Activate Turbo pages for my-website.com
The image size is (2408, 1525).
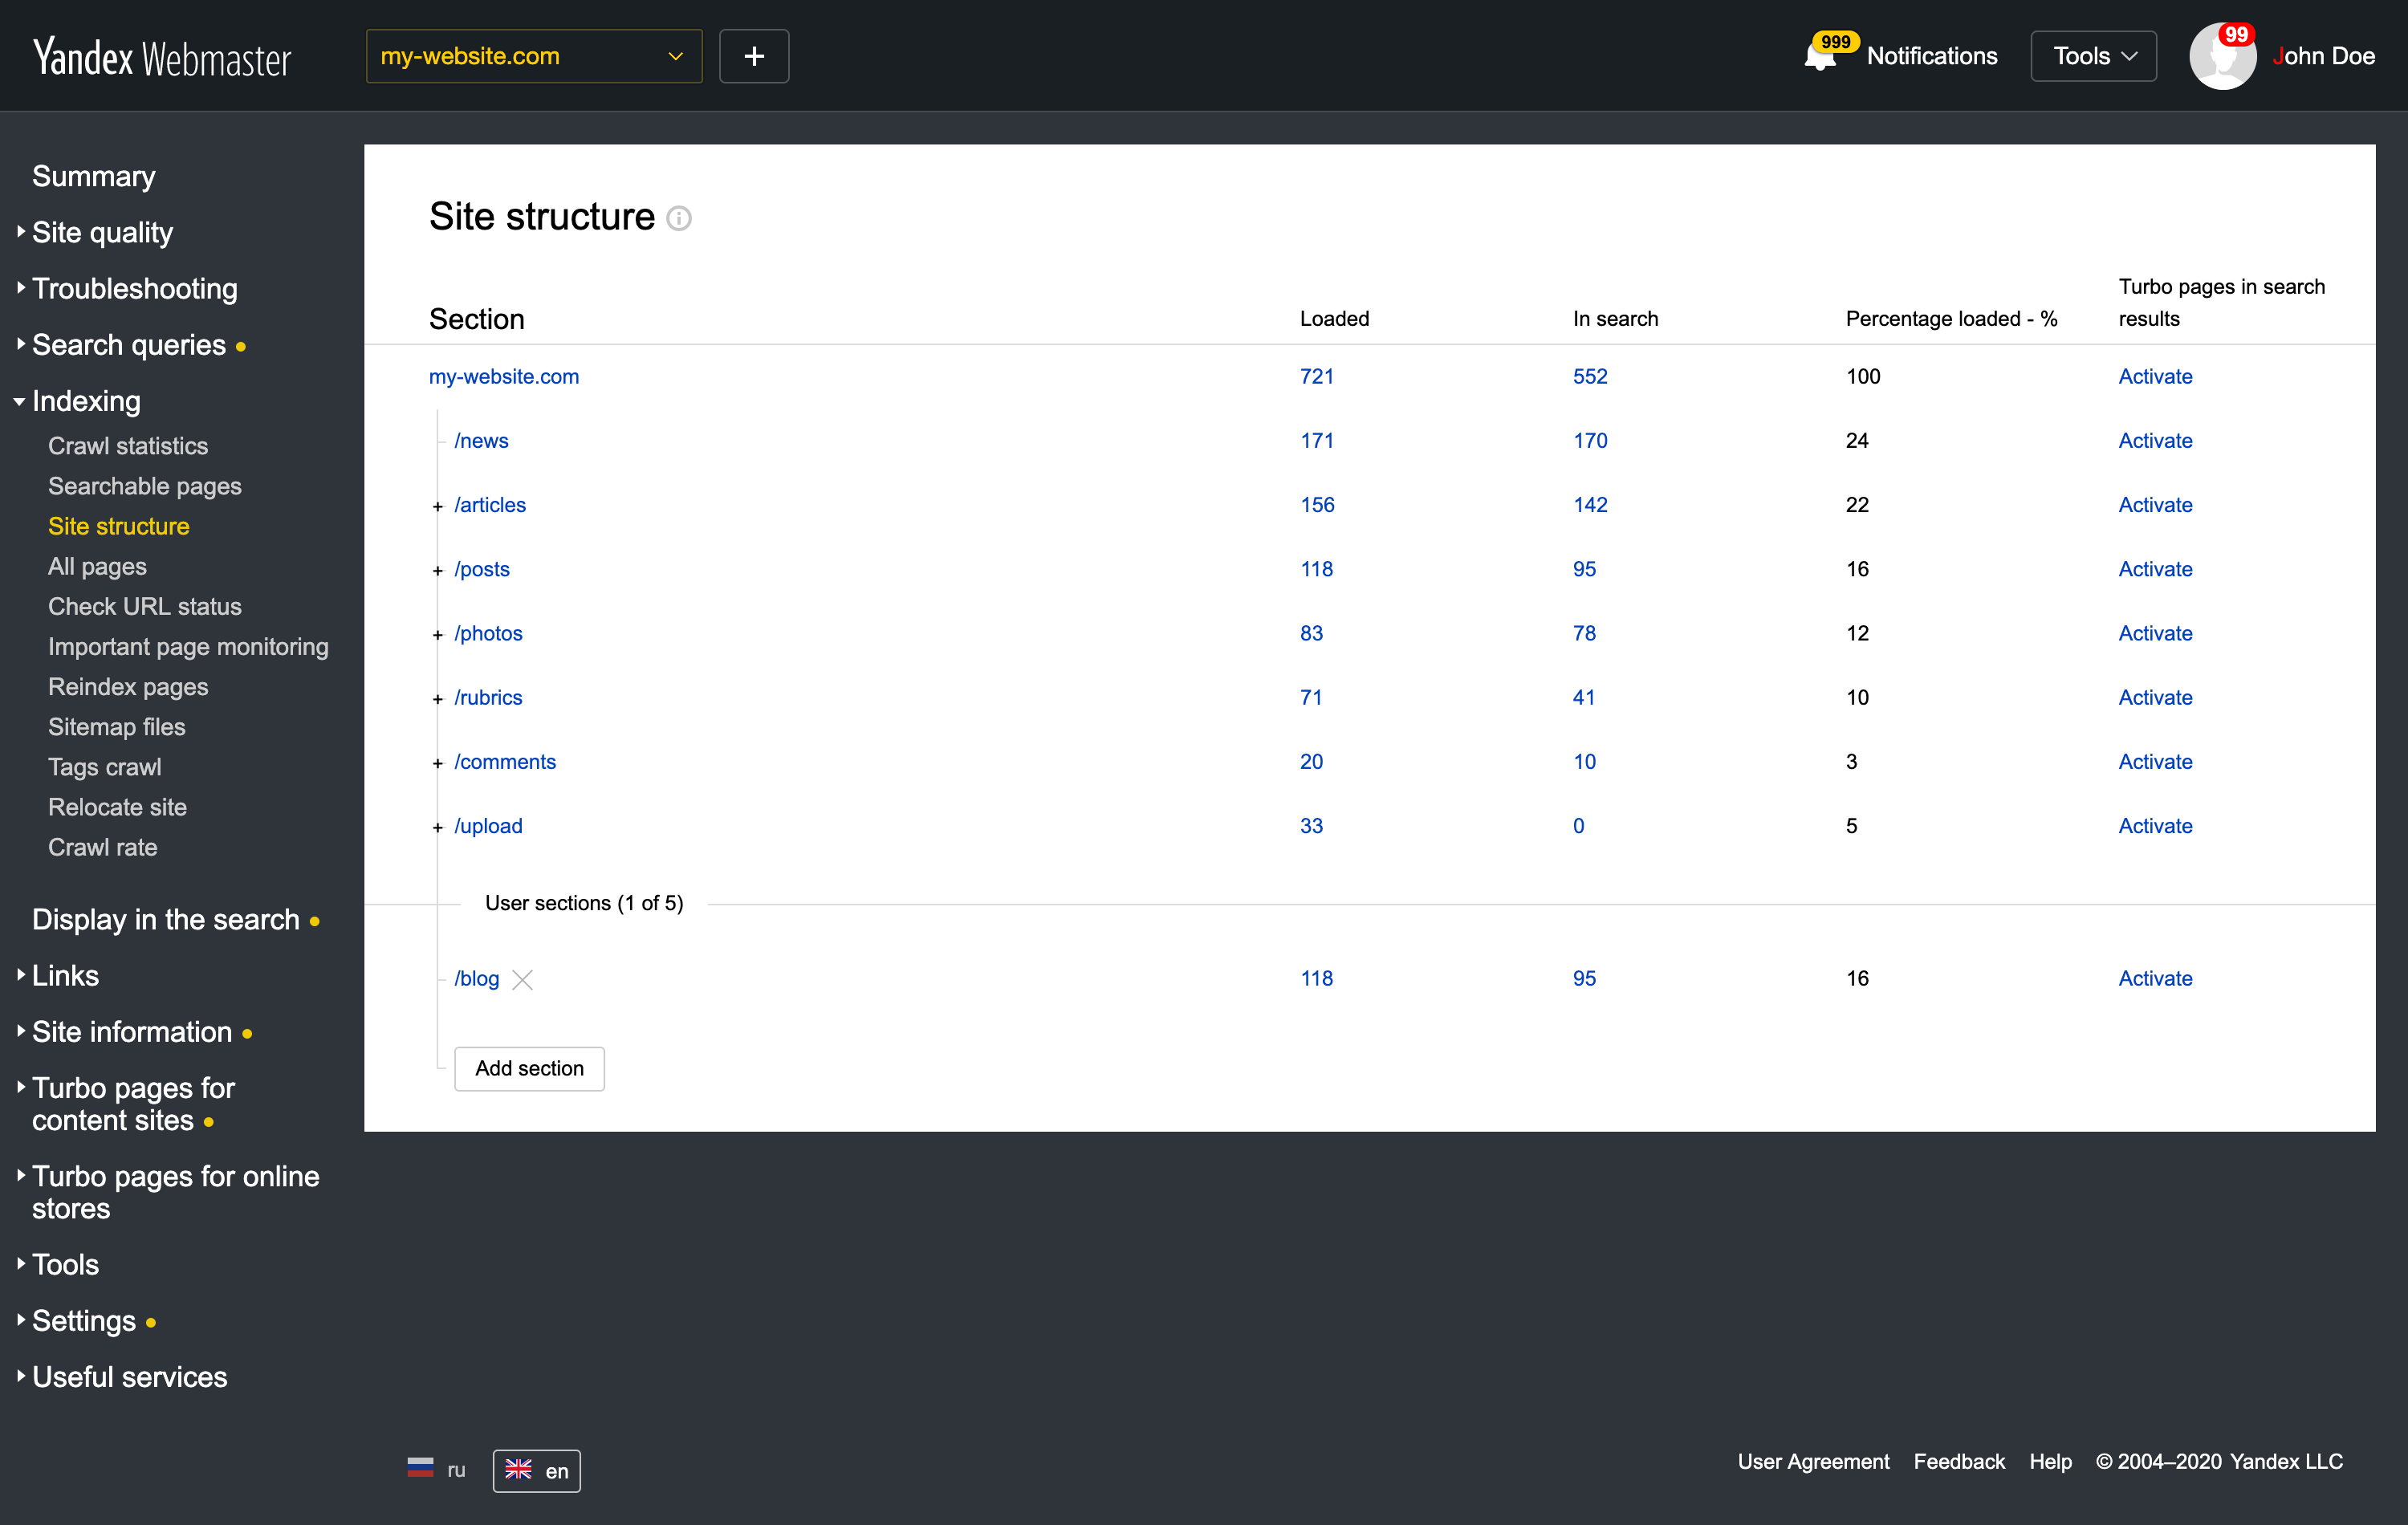(x=2155, y=376)
